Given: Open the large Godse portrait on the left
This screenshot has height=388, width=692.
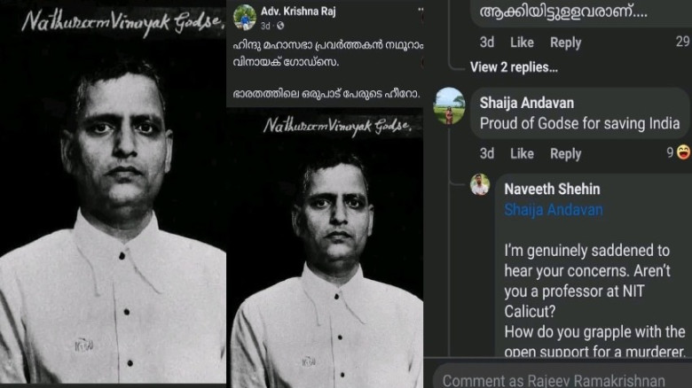Looking at the screenshot, I should pyautogui.click(x=112, y=204).
